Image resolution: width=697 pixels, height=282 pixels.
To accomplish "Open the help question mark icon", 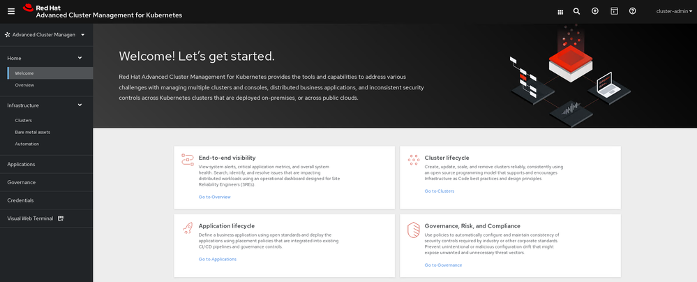I will pos(633,11).
